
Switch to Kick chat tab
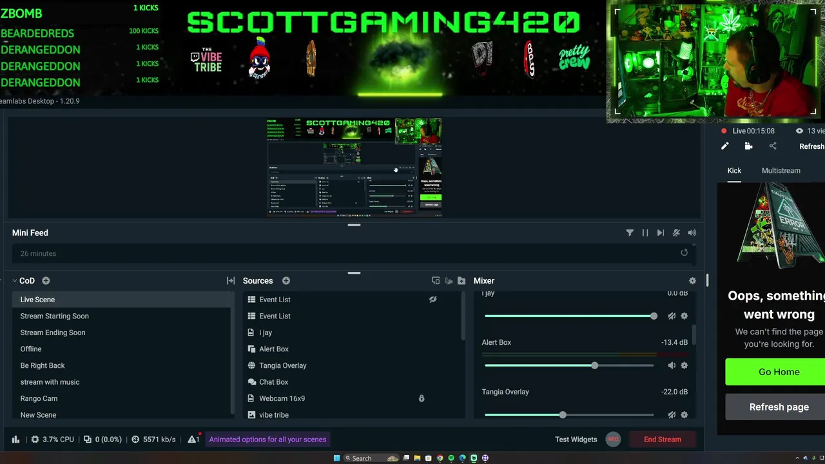coord(734,171)
